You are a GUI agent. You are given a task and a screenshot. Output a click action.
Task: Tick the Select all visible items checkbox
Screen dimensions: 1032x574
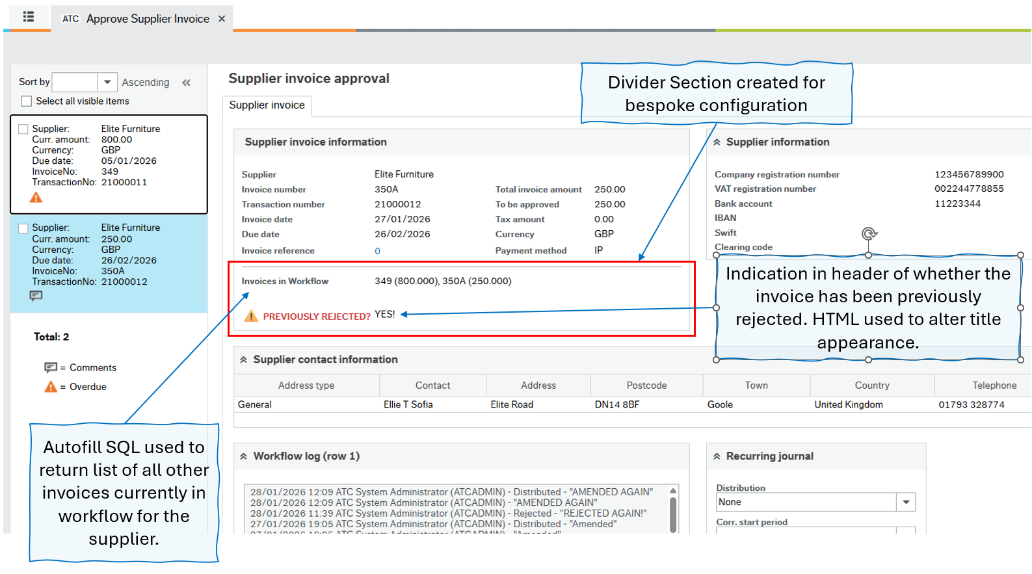(27, 101)
